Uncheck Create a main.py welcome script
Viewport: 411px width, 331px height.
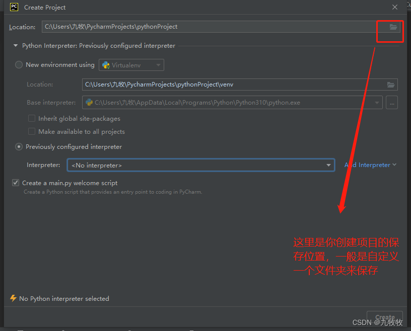click(x=16, y=183)
